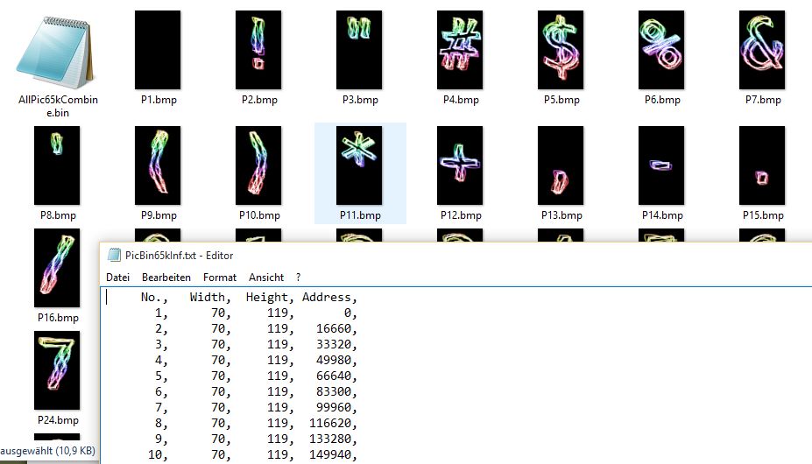
Task: Click the Width column header text
Action: pyautogui.click(x=210, y=298)
